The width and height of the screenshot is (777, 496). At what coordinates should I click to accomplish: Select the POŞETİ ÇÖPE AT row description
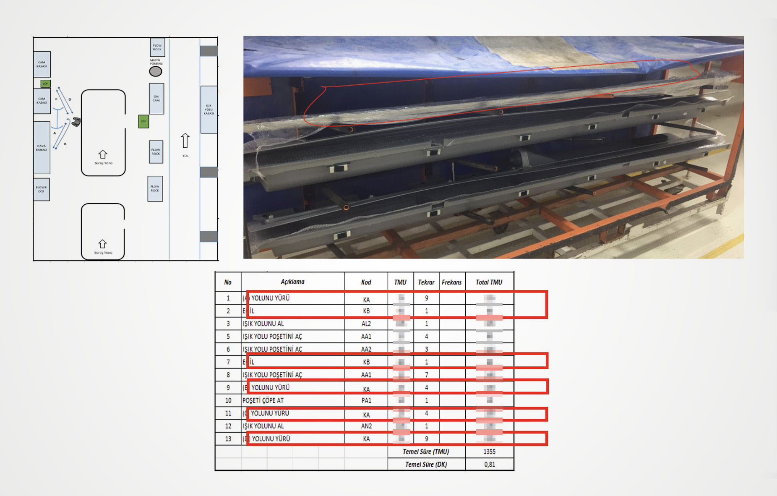tap(263, 400)
